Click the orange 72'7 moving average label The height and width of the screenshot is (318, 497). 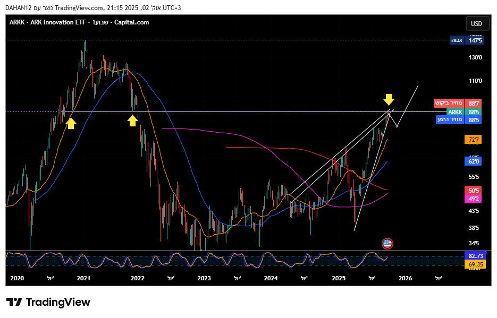pos(473,140)
